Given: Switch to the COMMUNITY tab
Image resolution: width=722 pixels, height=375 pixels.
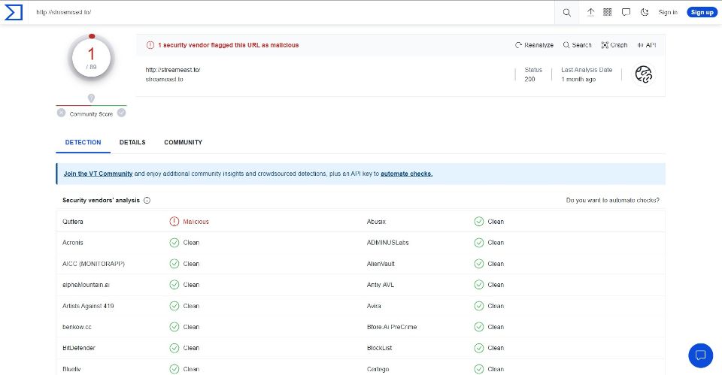Looking at the screenshot, I should pos(184,142).
